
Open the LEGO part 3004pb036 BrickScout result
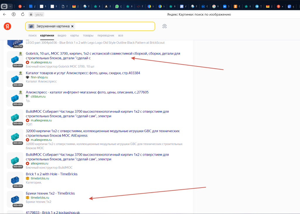pyautogui.click(x=95, y=43)
